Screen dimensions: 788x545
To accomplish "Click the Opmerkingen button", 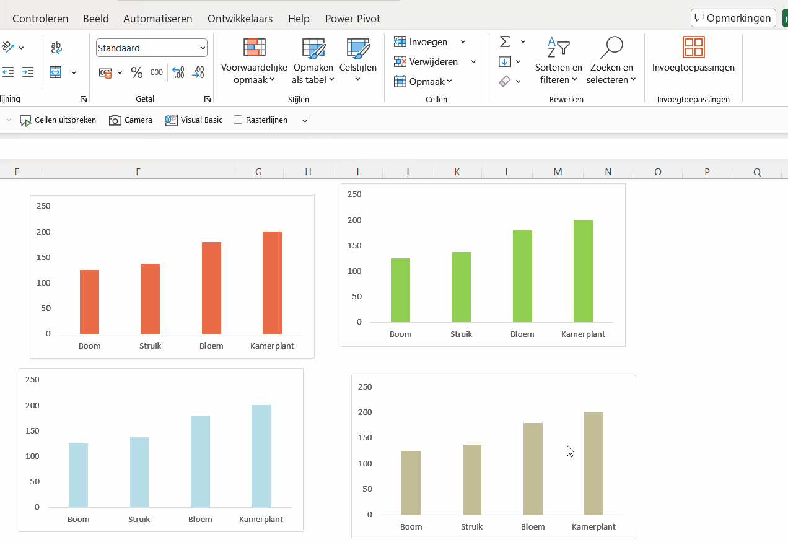I will point(733,18).
